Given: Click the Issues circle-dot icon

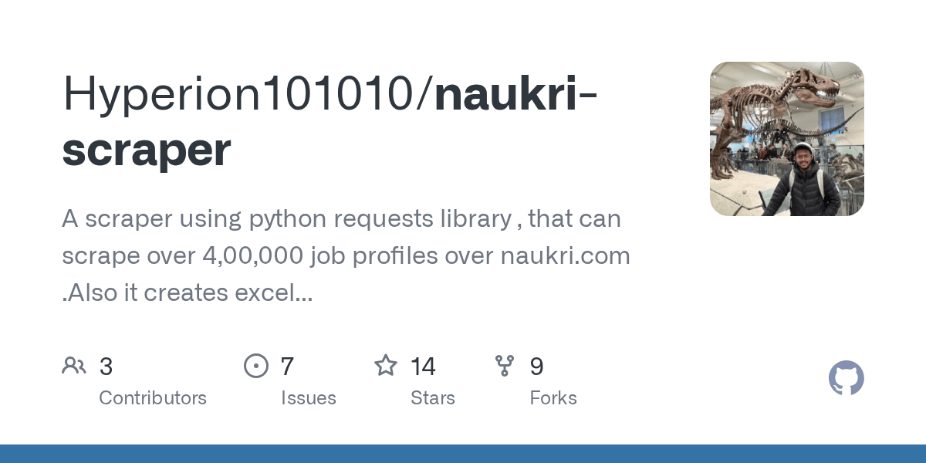Looking at the screenshot, I should click(x=256, y=366).
